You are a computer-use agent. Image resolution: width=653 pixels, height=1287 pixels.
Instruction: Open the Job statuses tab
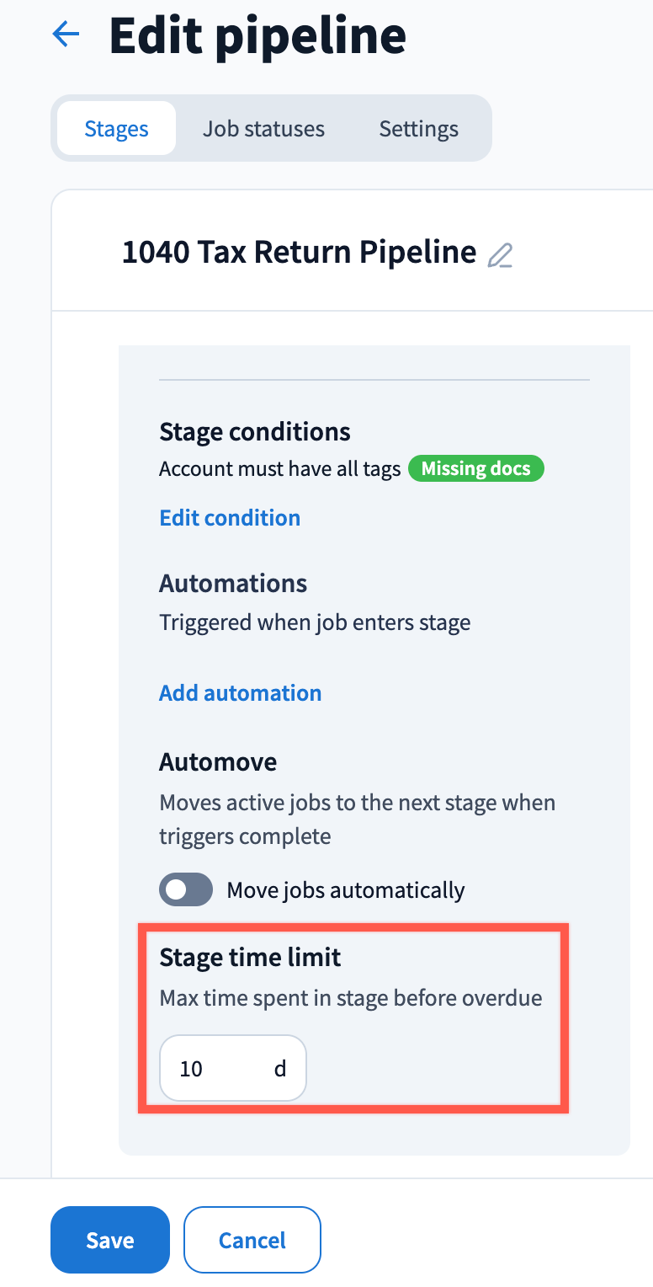click(263, 129)
